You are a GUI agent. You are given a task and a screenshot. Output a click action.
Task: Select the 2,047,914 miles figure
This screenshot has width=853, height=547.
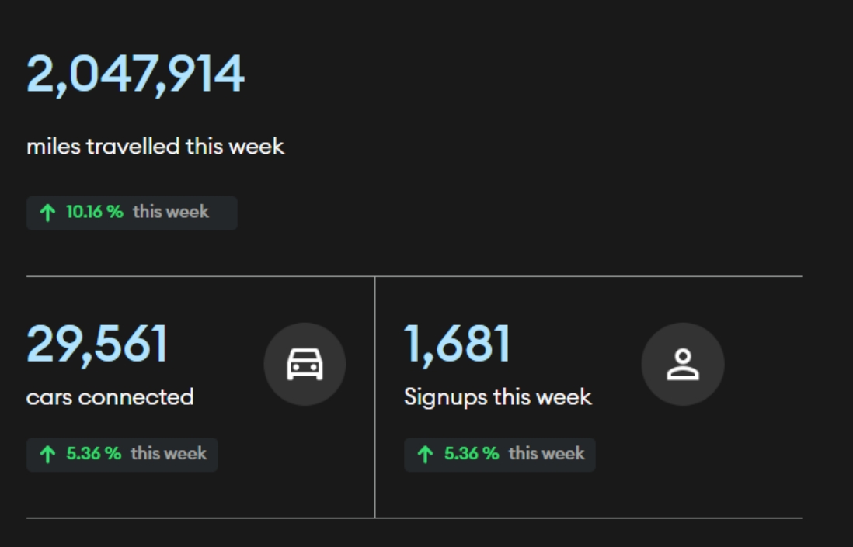pos(136,75)
